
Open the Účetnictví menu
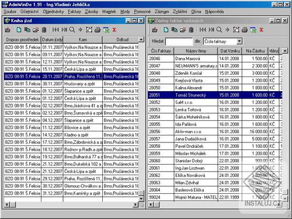coord(30,12)
